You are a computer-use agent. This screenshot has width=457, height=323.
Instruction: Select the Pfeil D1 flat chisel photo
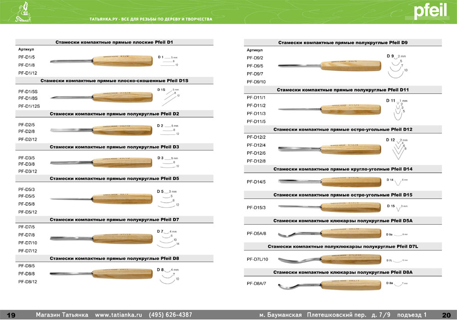pos(101,61)
